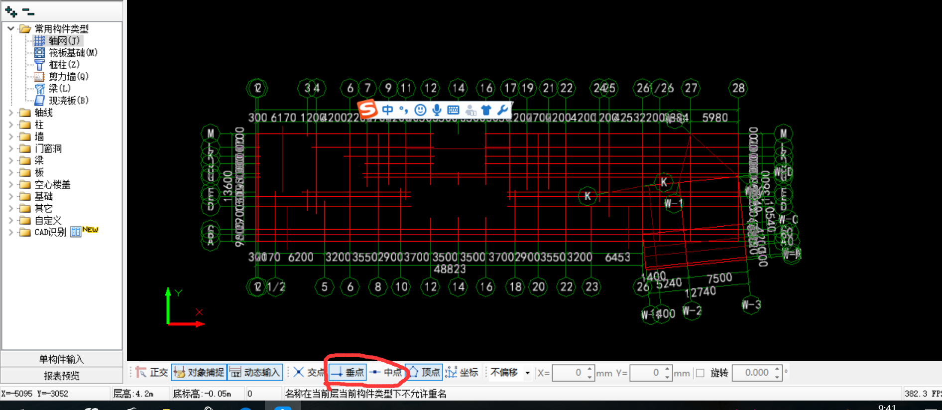Toggle 中点 midpoint snap
Viewport: 942px width, 410px height.
point(386,373)
